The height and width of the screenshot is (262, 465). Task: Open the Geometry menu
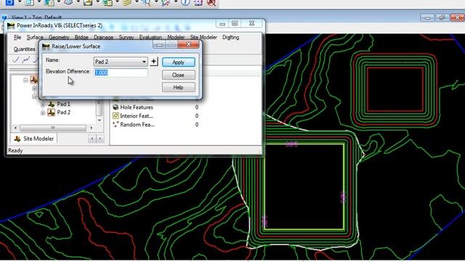59,37
